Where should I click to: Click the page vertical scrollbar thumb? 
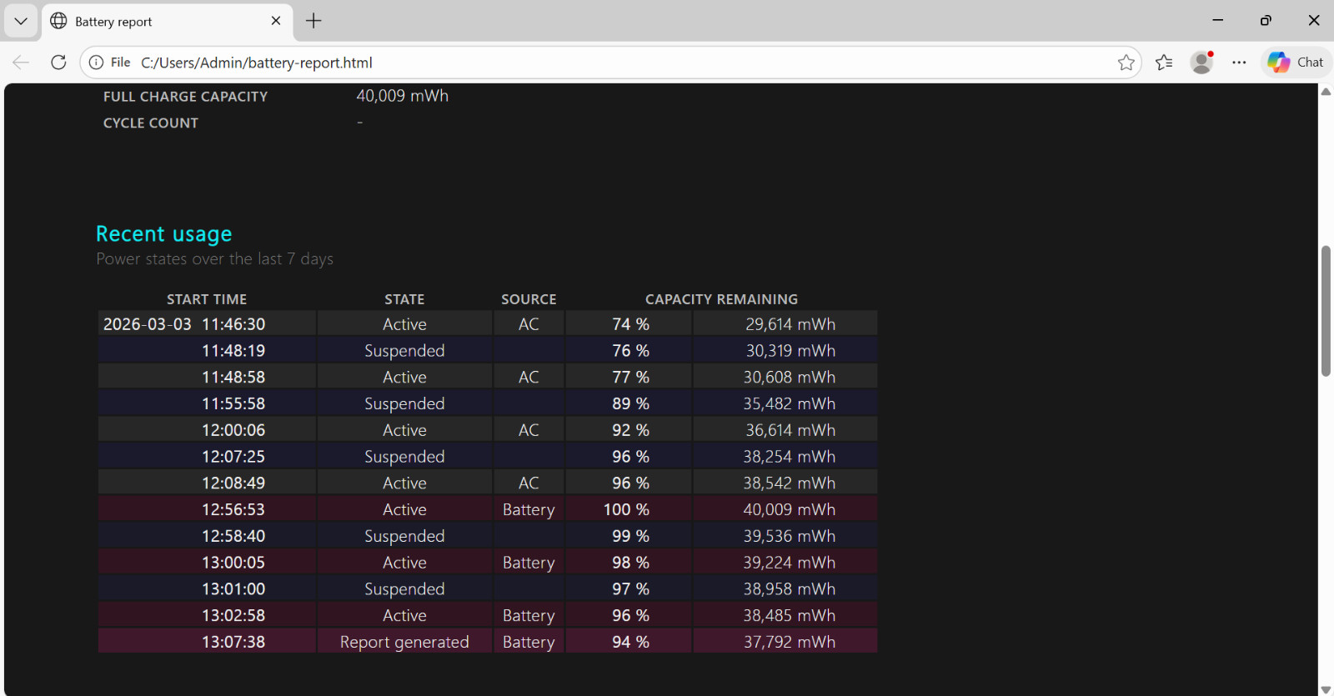click(1326, 311)
